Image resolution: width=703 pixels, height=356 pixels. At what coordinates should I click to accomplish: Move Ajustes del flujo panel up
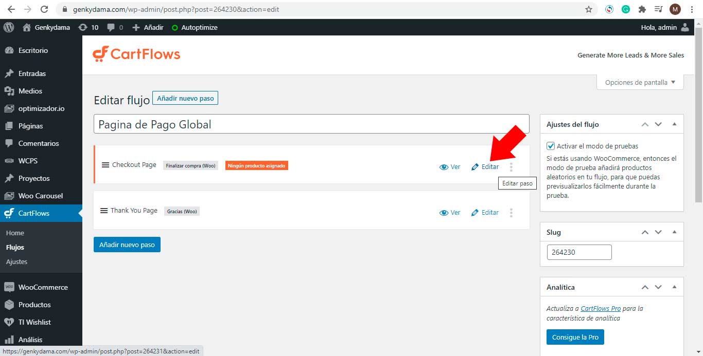click(645, 124)
